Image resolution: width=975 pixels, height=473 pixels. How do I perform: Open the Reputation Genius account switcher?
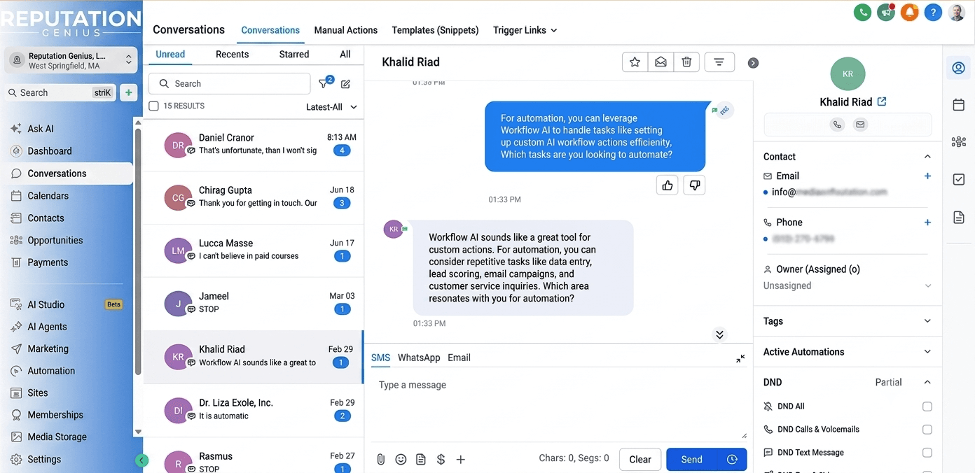click(x=71, y=61)
